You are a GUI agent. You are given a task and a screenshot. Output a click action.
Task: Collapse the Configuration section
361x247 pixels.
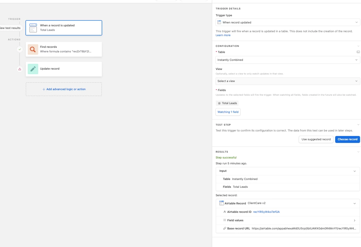point(358,46)
